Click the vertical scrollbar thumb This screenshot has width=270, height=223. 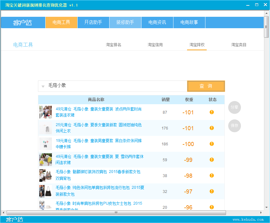267,27
